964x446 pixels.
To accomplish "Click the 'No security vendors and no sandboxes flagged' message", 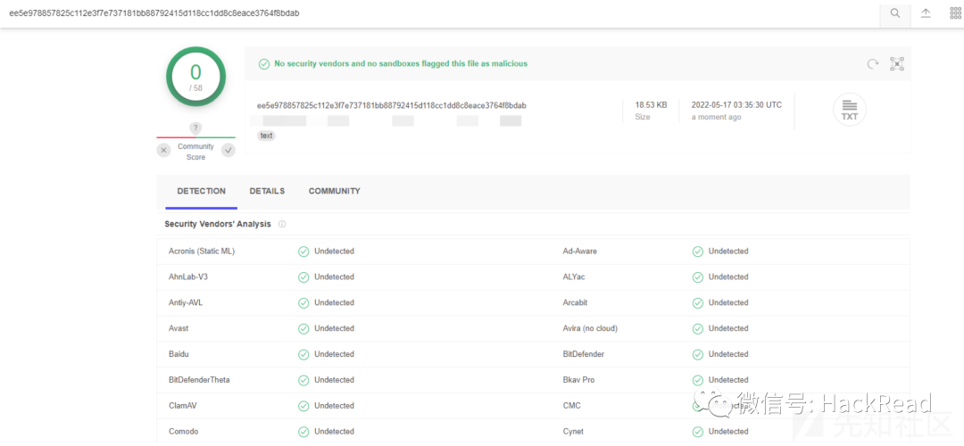I will tap(401, 64).
